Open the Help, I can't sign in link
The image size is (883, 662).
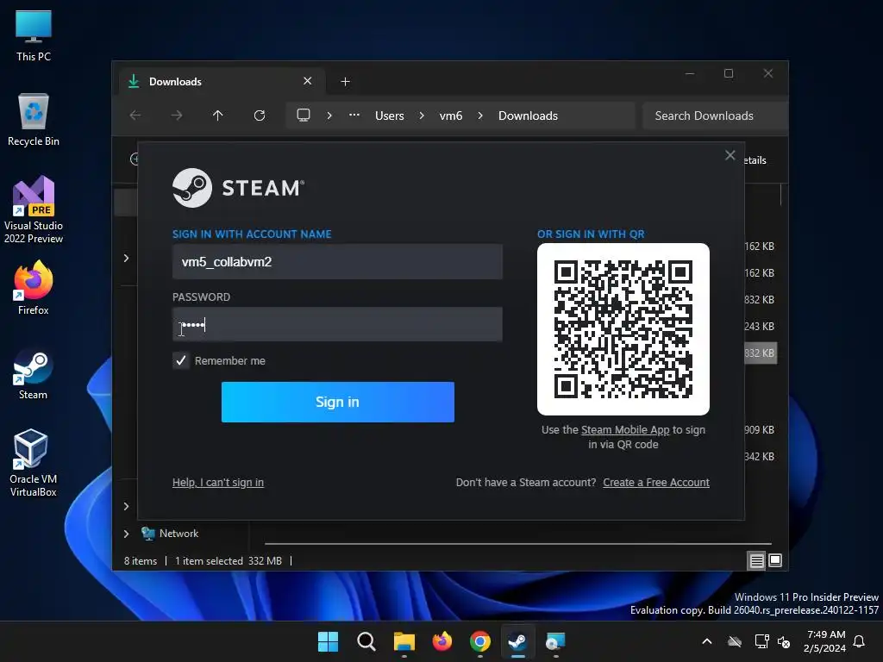coord(218,483)
